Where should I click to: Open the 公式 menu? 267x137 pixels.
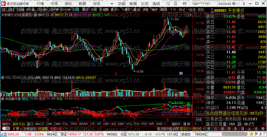(145, 4)
